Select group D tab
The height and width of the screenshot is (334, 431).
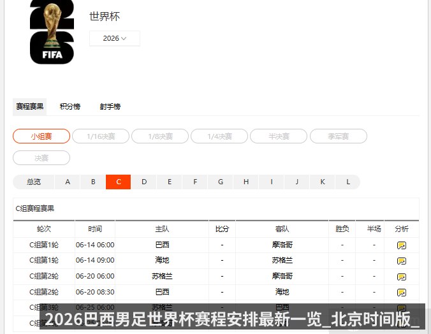[x=144, y=182]
